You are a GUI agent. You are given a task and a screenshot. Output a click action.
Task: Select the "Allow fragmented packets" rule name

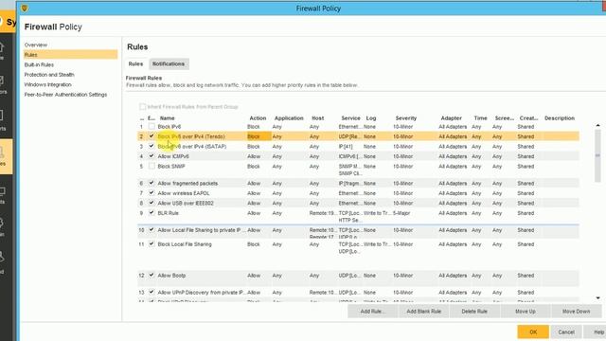pyautogui.click(x=187, y=183)
